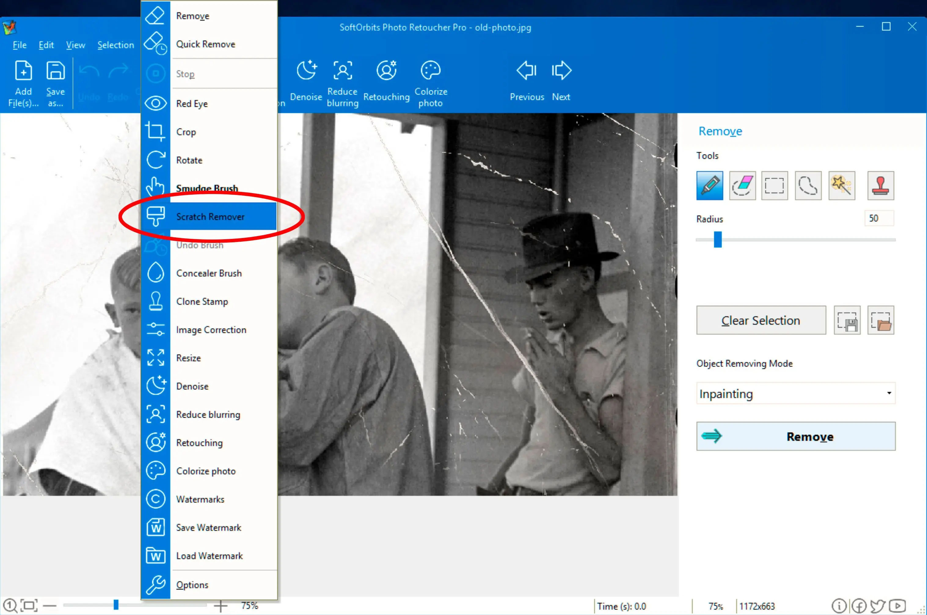Toggle the rectangular selection tool
This screenshot has height=615, width=927.
[x=776, y=185]
